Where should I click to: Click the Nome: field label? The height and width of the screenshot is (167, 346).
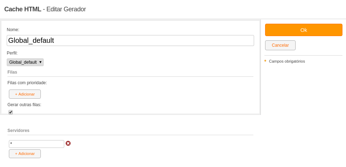(13, 30)
